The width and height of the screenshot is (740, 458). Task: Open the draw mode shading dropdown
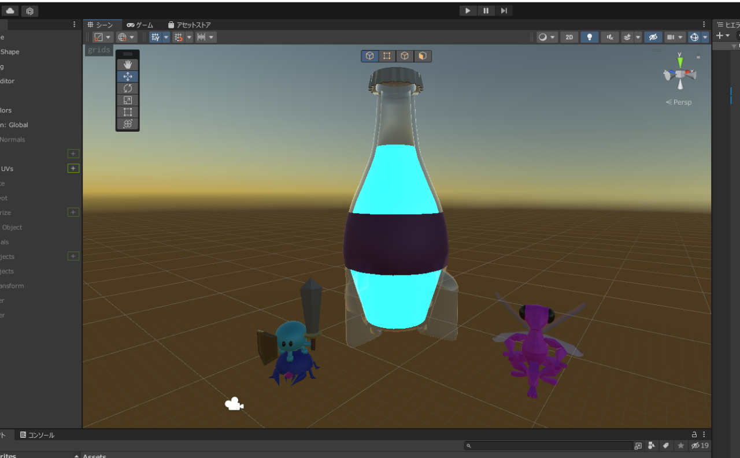[547, 37]
